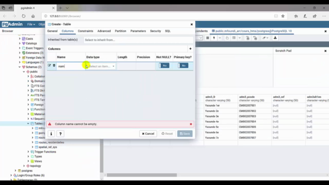Close the Scratch Pad panel

(325, 51)
